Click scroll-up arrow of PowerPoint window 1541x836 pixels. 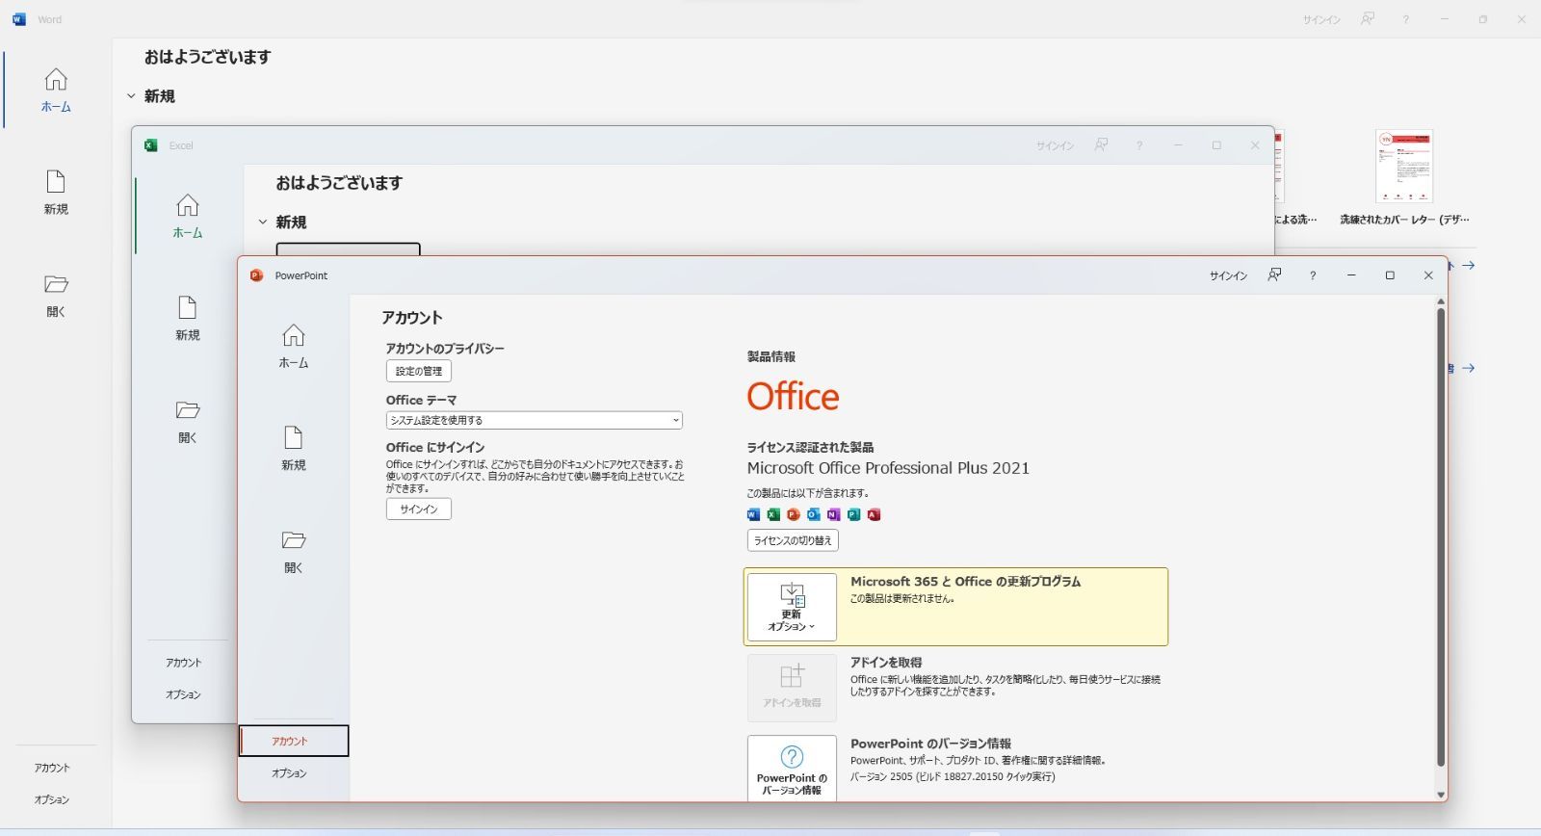pyautogui.click(x=1441, y=301)
